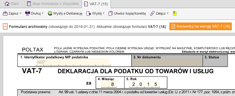Click the home icon on Start tab
Viewport: 235px width, 96px height.
tap(7, 4)
